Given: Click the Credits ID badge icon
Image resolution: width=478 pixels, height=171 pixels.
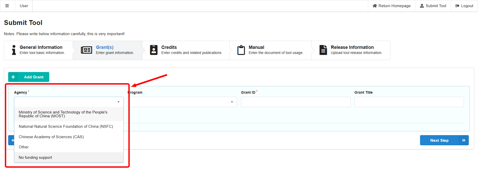Looking at the screenshot, I should pyautogui.click(x=154, y=50).
